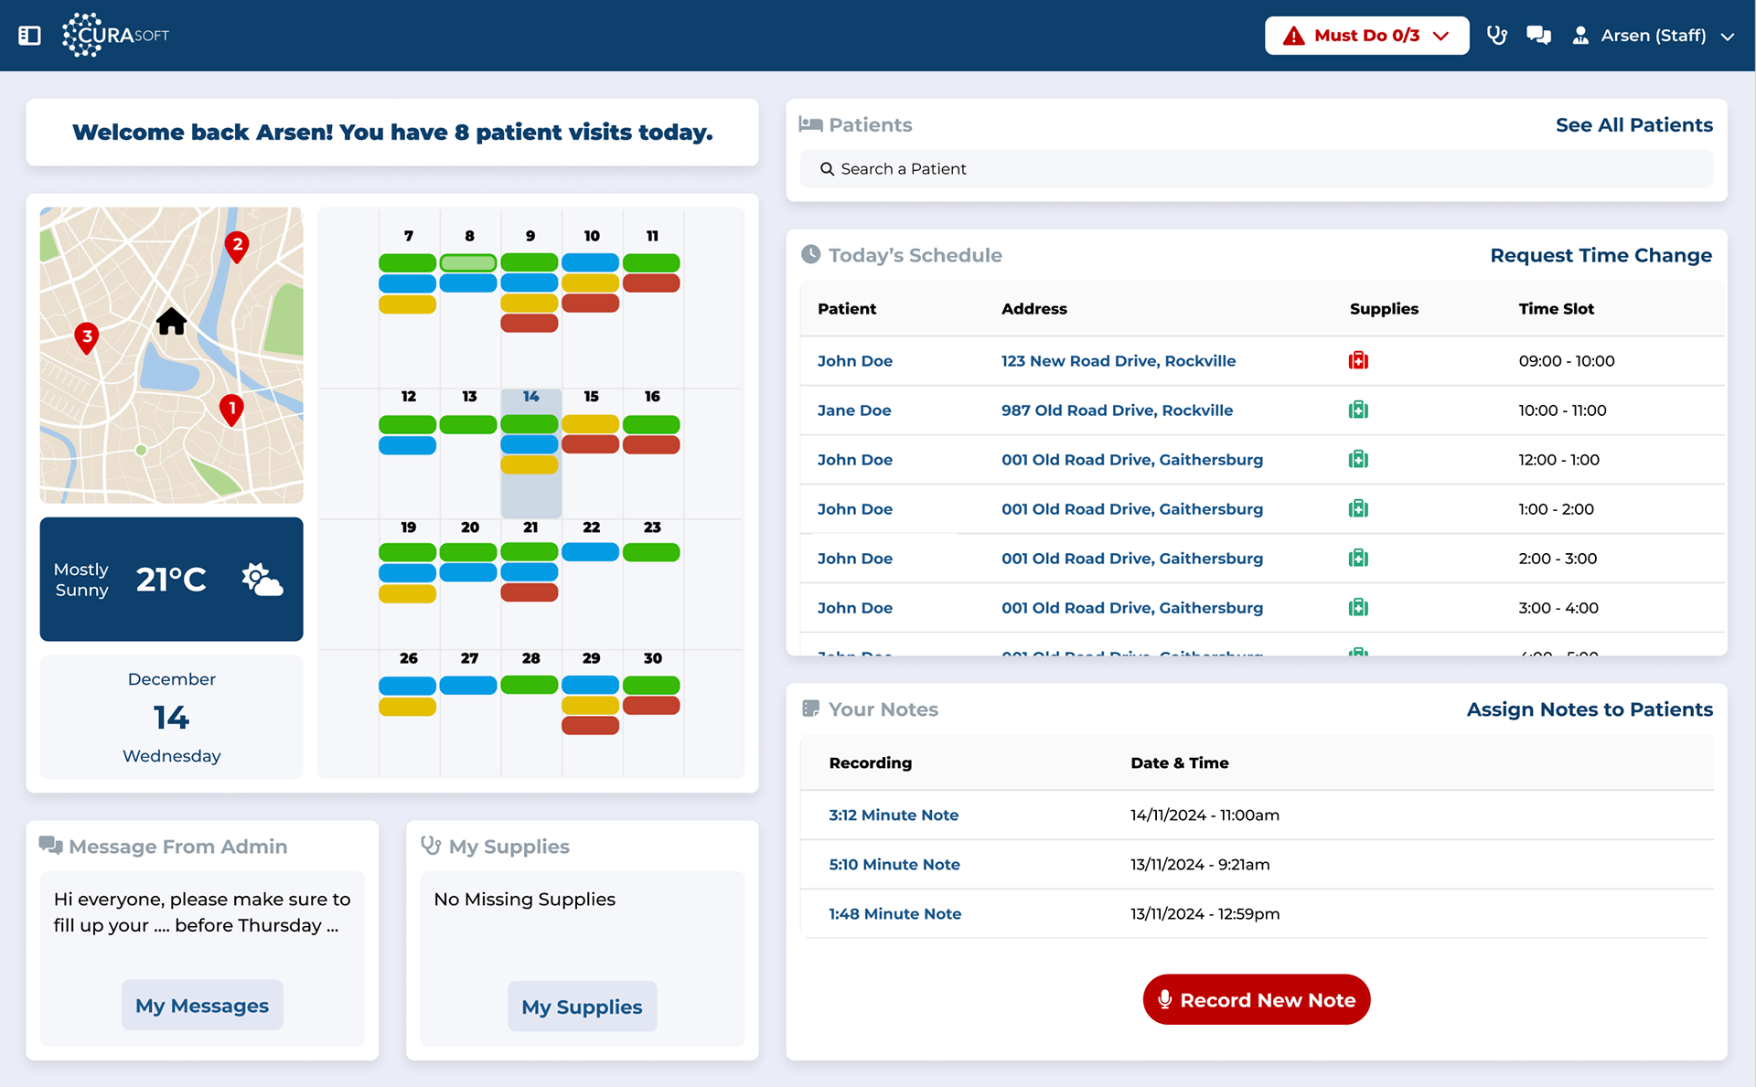The image size is (1756, 1087).
Task: Open My Messages button
Action: [202, 1006]
